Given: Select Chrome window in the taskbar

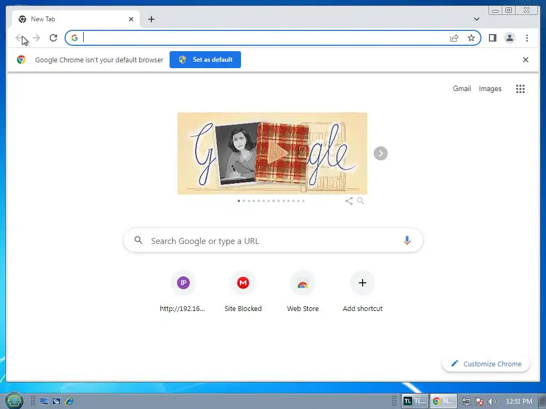Looking at the screenshot, I should [443, 401].
